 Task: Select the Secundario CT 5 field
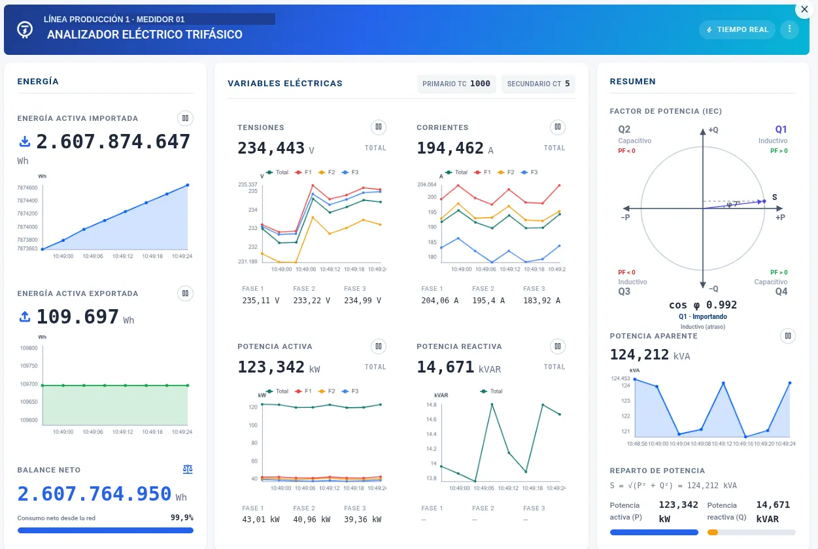point(538,84)
